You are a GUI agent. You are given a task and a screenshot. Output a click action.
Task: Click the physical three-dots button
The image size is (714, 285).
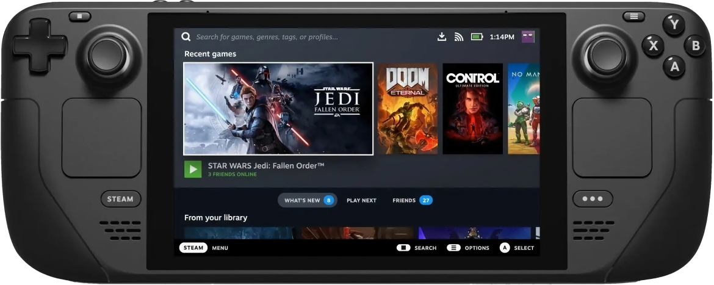click(x=593, y=199)
